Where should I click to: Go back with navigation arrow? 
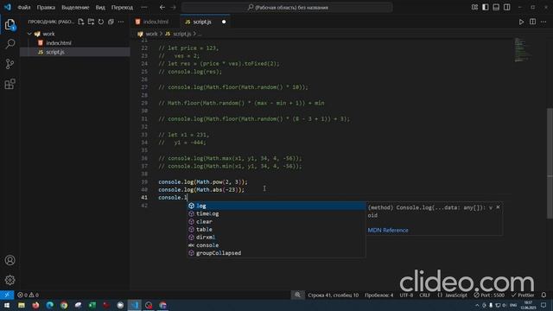tap(162, 7)
